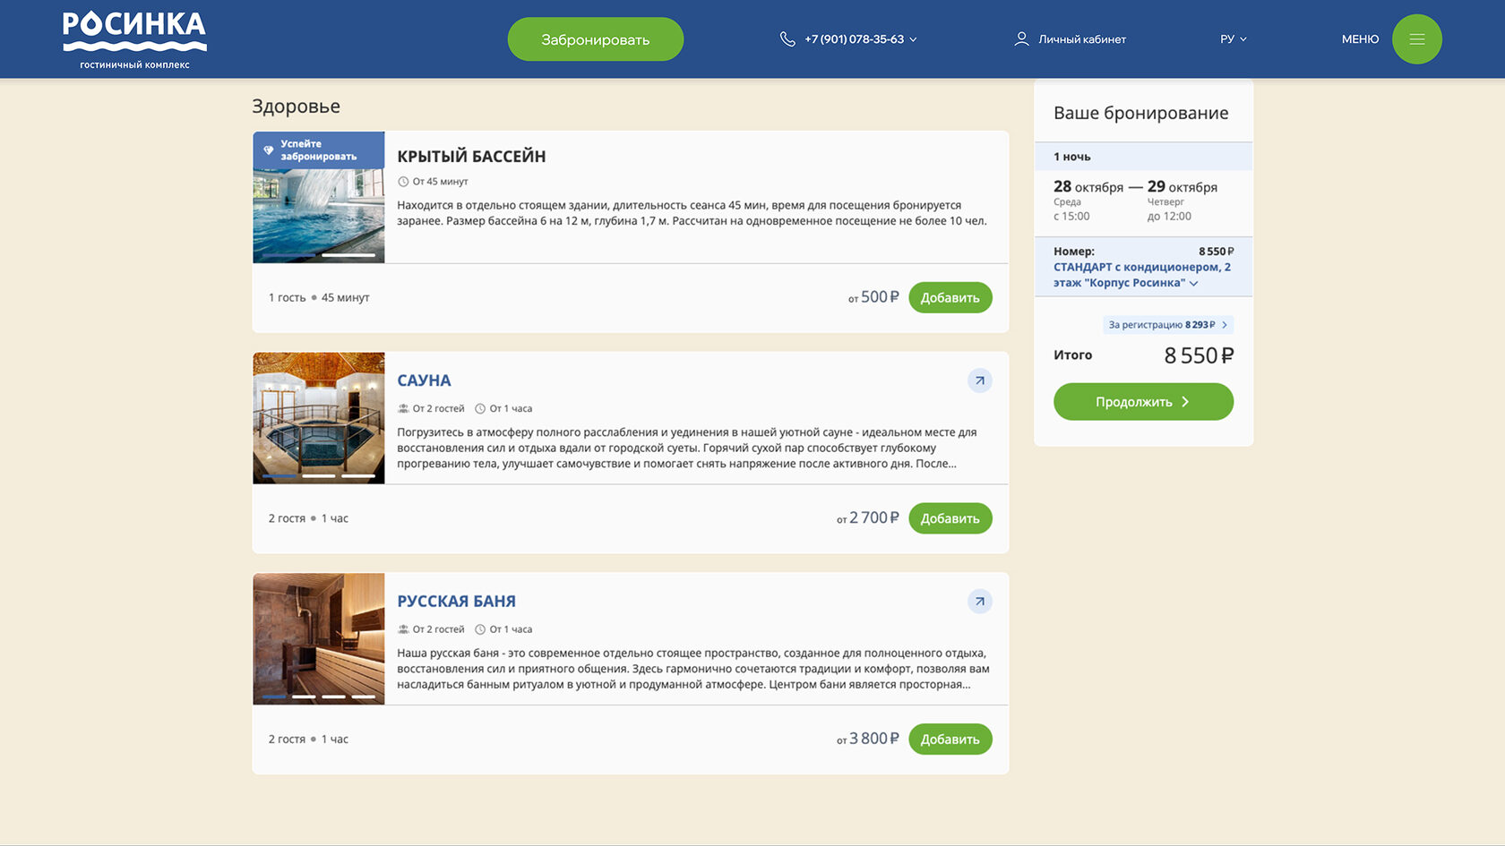Image resolution: width=1505 pixels, height=846 pixels.
Task: Click the '1 ночь' label
Action: point(1072,157)
